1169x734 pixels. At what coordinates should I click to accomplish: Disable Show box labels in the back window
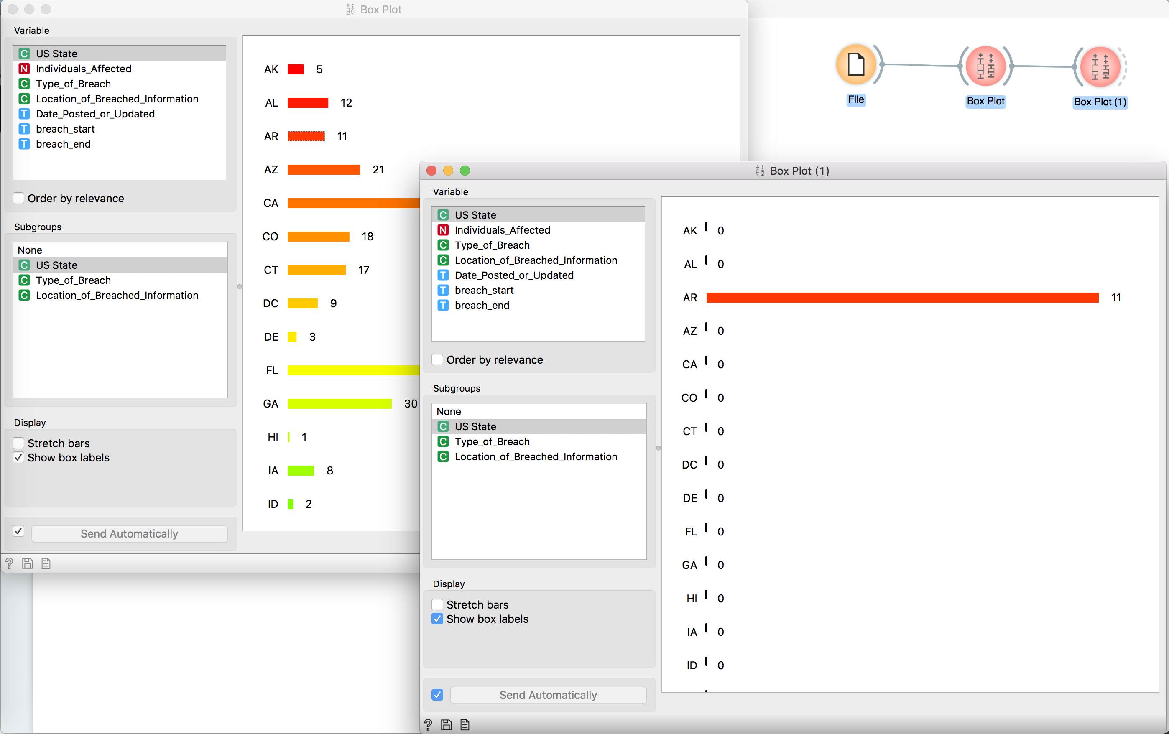18,457
